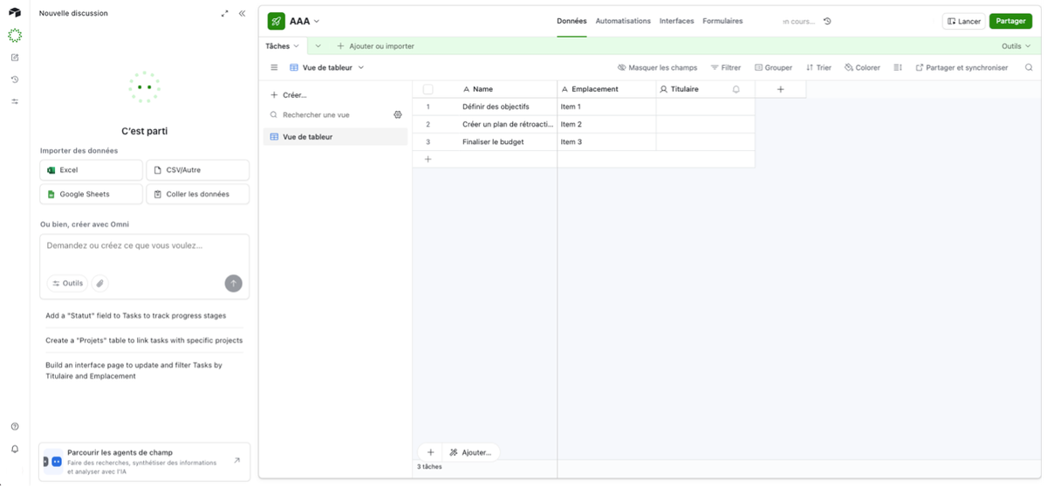This screenshot has height=488, width=1047.
Task: Click the Lancer button
Action: 964,21
